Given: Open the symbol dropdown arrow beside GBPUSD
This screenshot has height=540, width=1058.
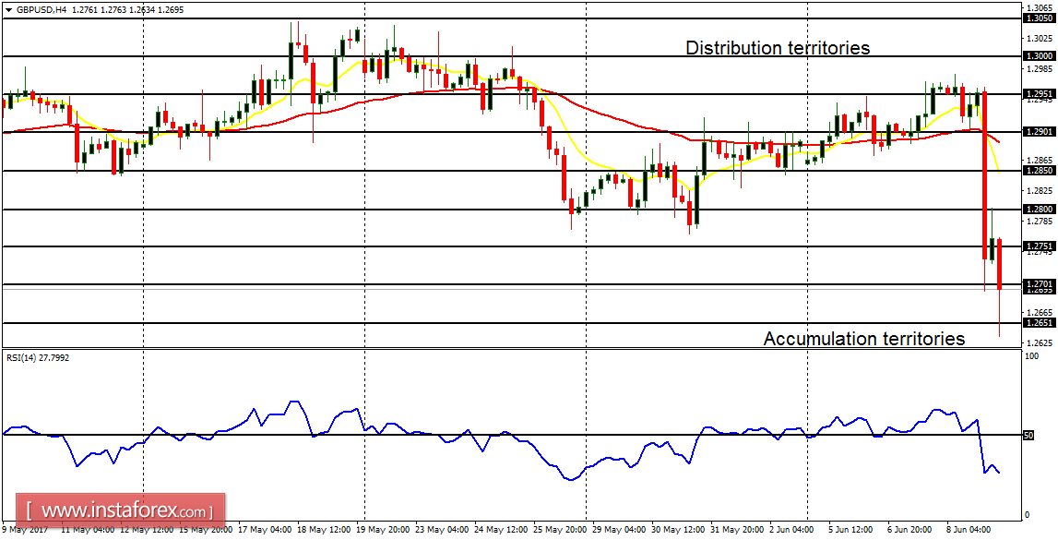Looking at the screenshot, I should tap(9, 9).
